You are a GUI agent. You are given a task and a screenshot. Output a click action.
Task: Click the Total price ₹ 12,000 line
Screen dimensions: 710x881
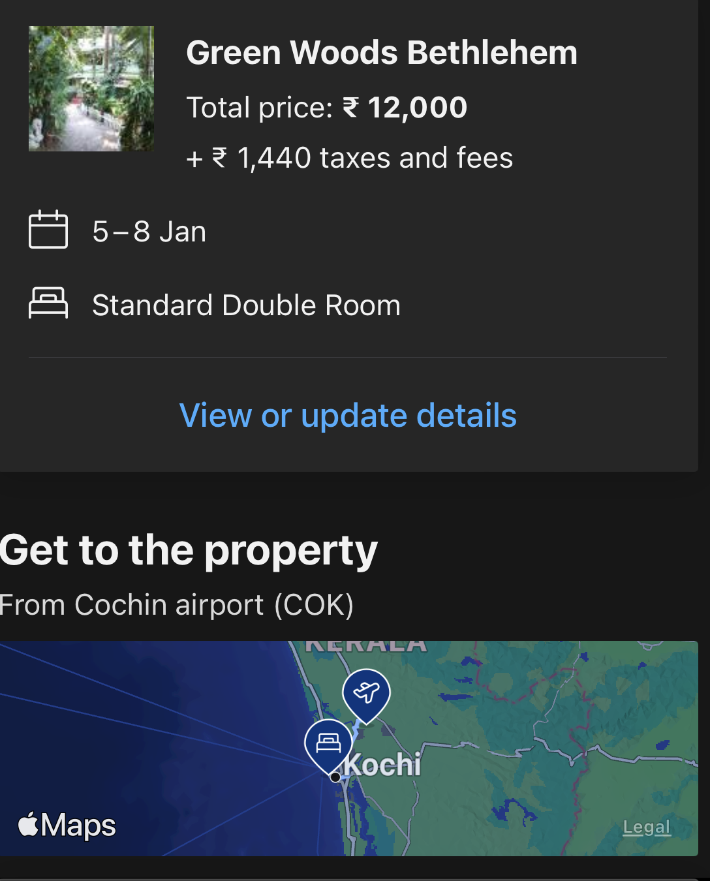coord(326,108)
